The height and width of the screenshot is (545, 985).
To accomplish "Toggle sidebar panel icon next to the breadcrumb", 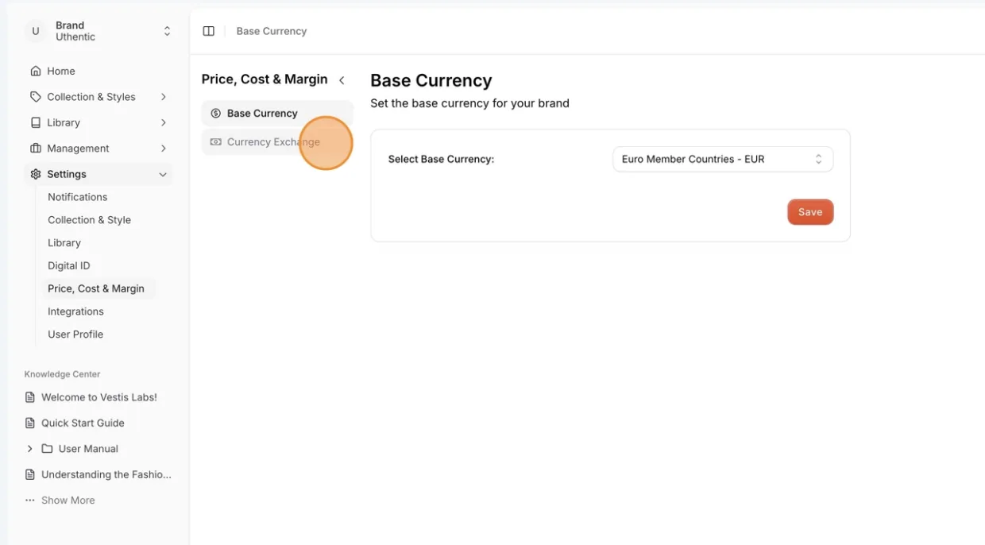I will [209, 31].
